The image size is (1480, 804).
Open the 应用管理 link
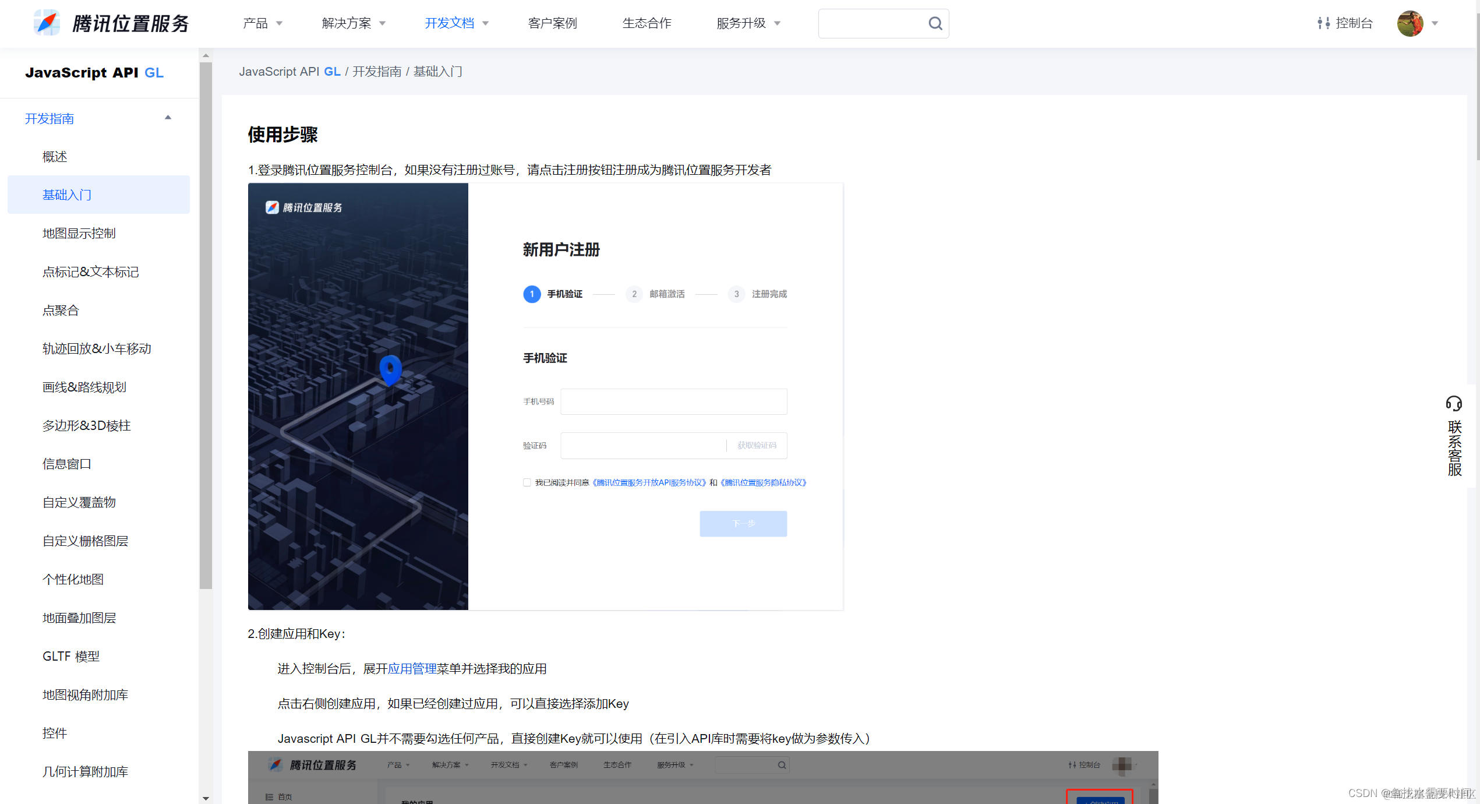412,668
